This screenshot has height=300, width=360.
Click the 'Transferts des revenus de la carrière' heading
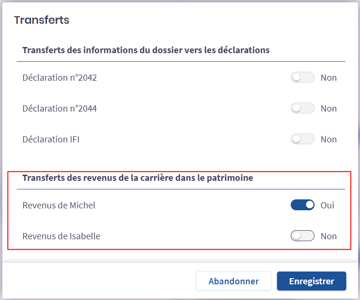[138, 178]
